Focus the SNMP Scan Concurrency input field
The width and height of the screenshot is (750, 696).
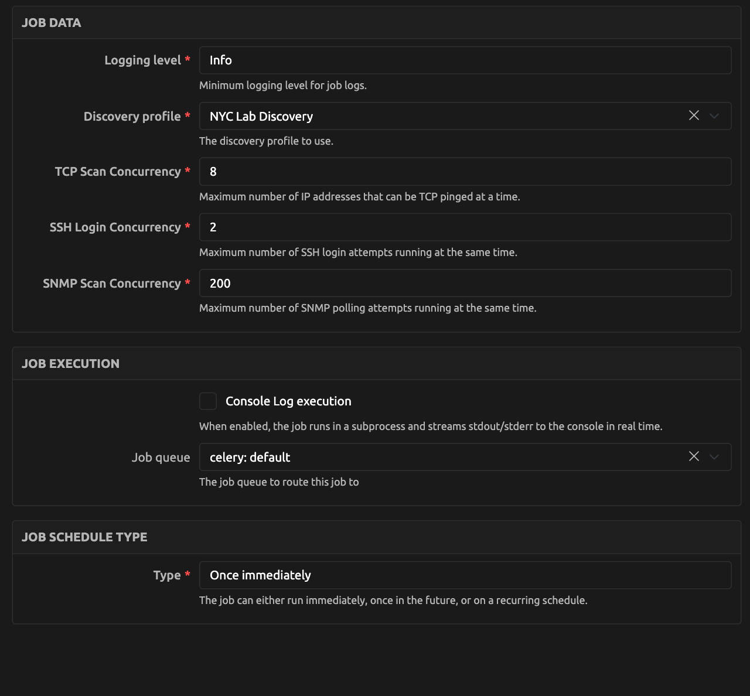(465, 284)
